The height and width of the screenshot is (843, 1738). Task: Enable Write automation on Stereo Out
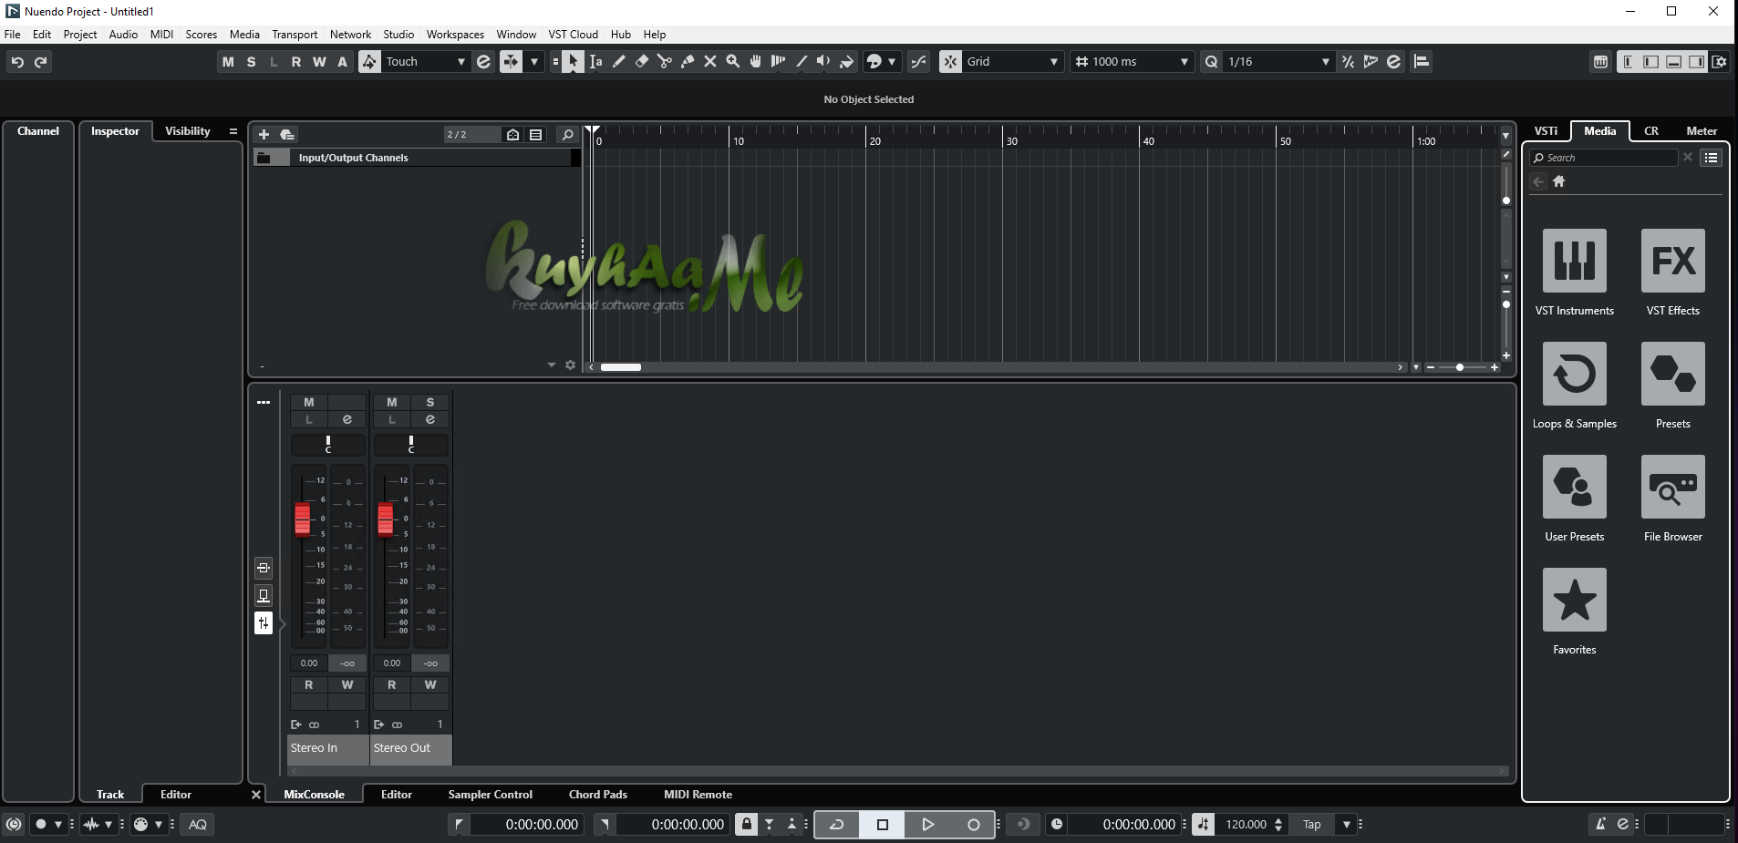(430, 684)
